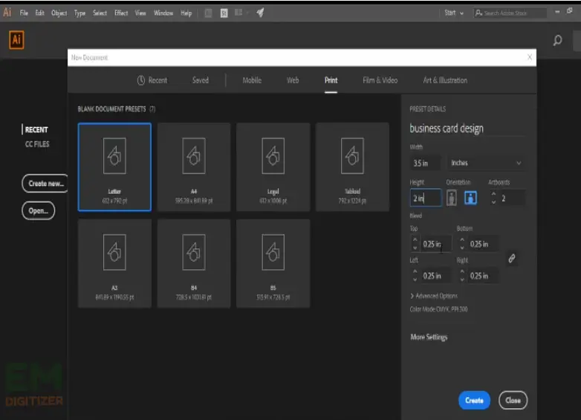581x420 pixels.
Task: Select the A4 preset thumbnail
Action: 194,167
